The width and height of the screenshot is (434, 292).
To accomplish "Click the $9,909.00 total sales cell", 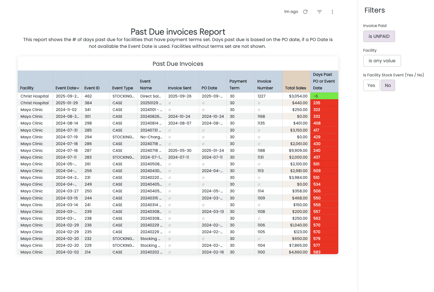I will pyautogui.click(x=298, y=150).
